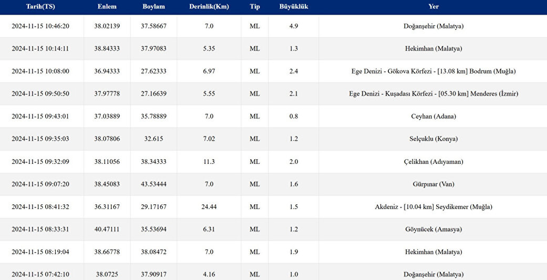This screenshot has width=547, height=280.
Task: Click the Derinlik(Km) column header
Action: click(209, 7)
